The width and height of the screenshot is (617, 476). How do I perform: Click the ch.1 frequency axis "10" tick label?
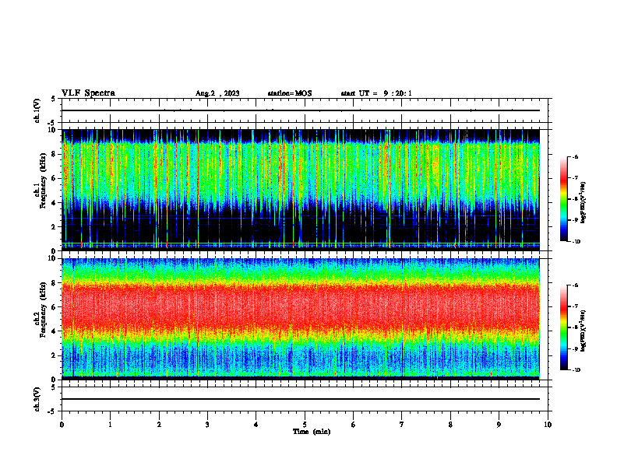click(51, 130)
